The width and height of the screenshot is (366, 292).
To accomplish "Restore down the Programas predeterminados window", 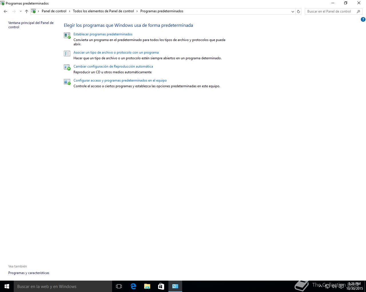I will [x=346, y=3].
